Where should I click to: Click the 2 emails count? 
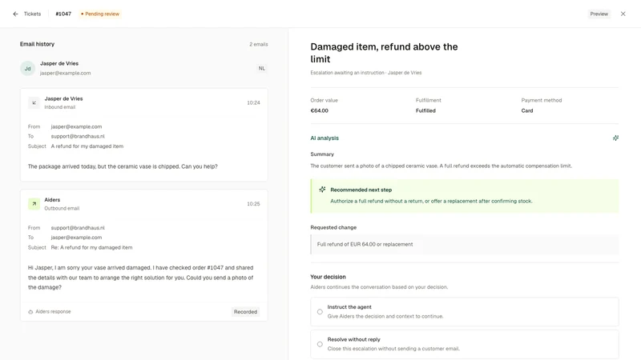[x=259, y=44]
